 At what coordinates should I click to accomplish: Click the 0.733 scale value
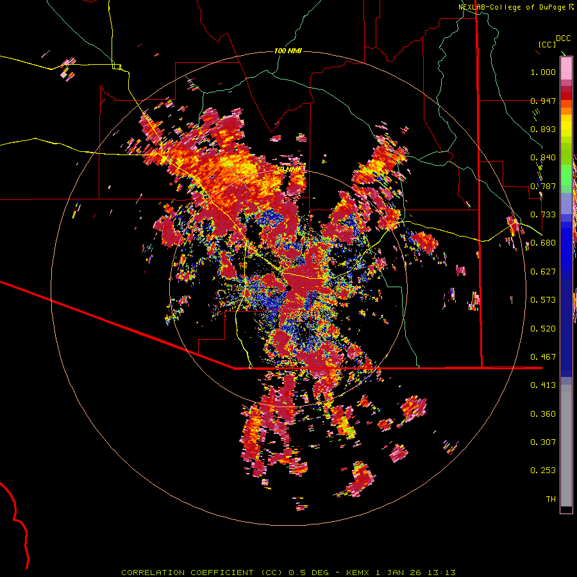(543, 215)
